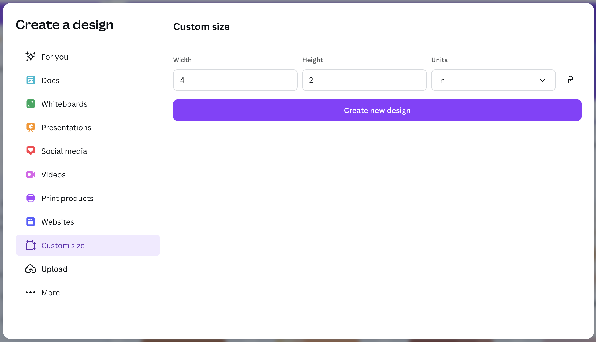
Task: Click the Custom size resize icon
Action: pos(31,245)
